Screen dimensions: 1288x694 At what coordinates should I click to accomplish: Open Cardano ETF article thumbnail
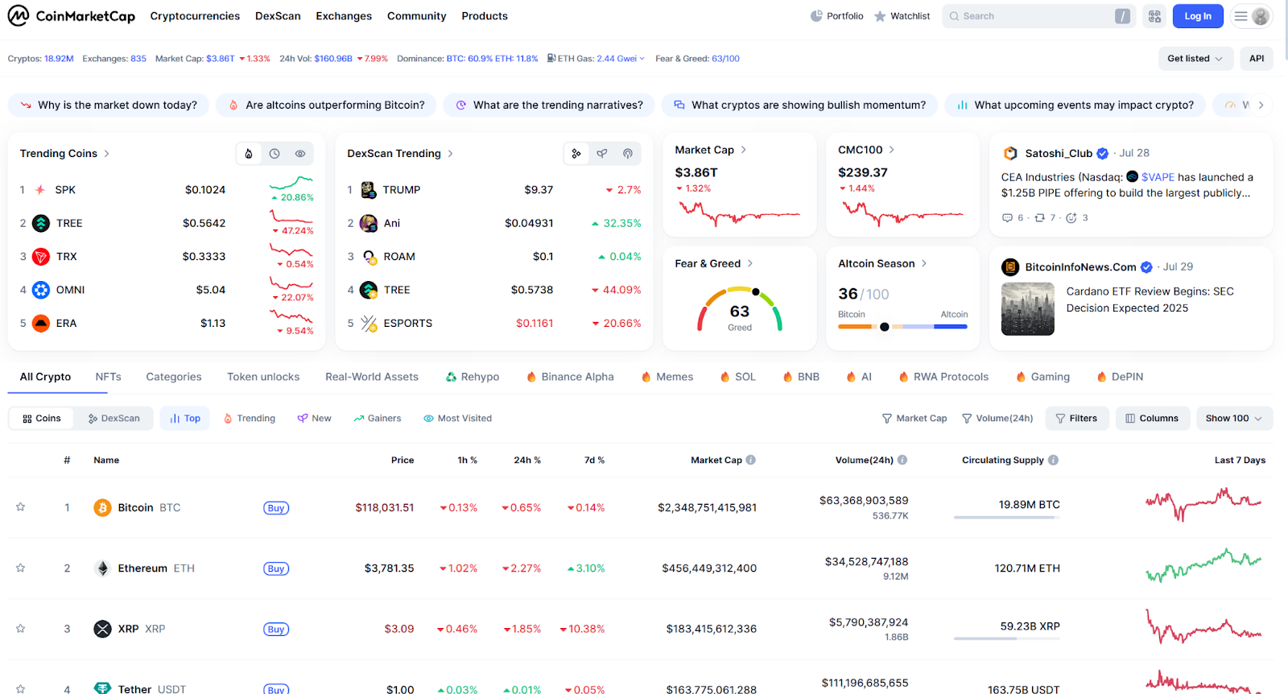[x=1028, y=309]
